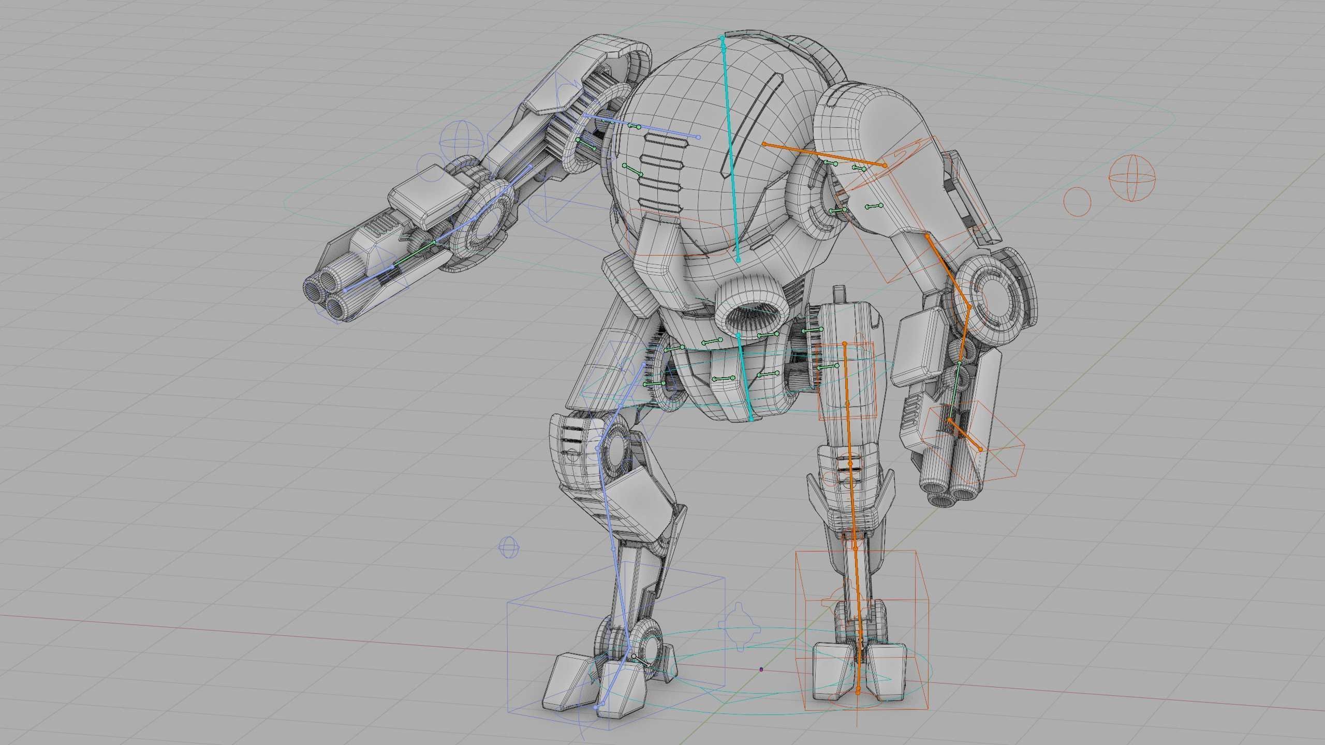Image resolution: width=1325 pixels, height=745 pixels.
Task: Select the orange hand bone on the lowered gun
Action: coord(965,435)
